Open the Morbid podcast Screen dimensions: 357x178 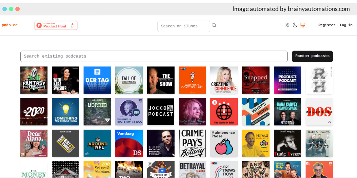[x=97, y=112]
